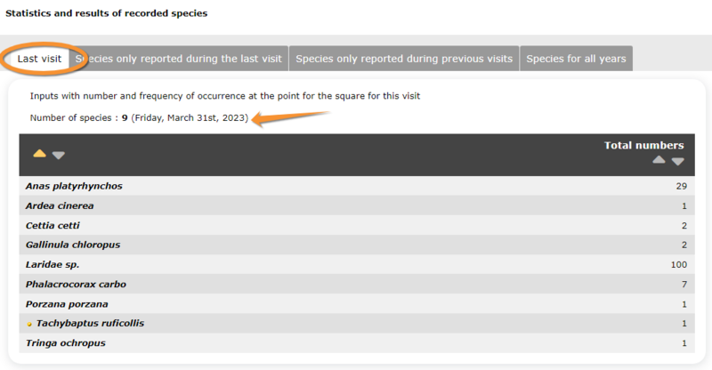This screenshot has height=370, width=712.
Task: Open Gallinula chloropus entry
Action: click(73, 245)
